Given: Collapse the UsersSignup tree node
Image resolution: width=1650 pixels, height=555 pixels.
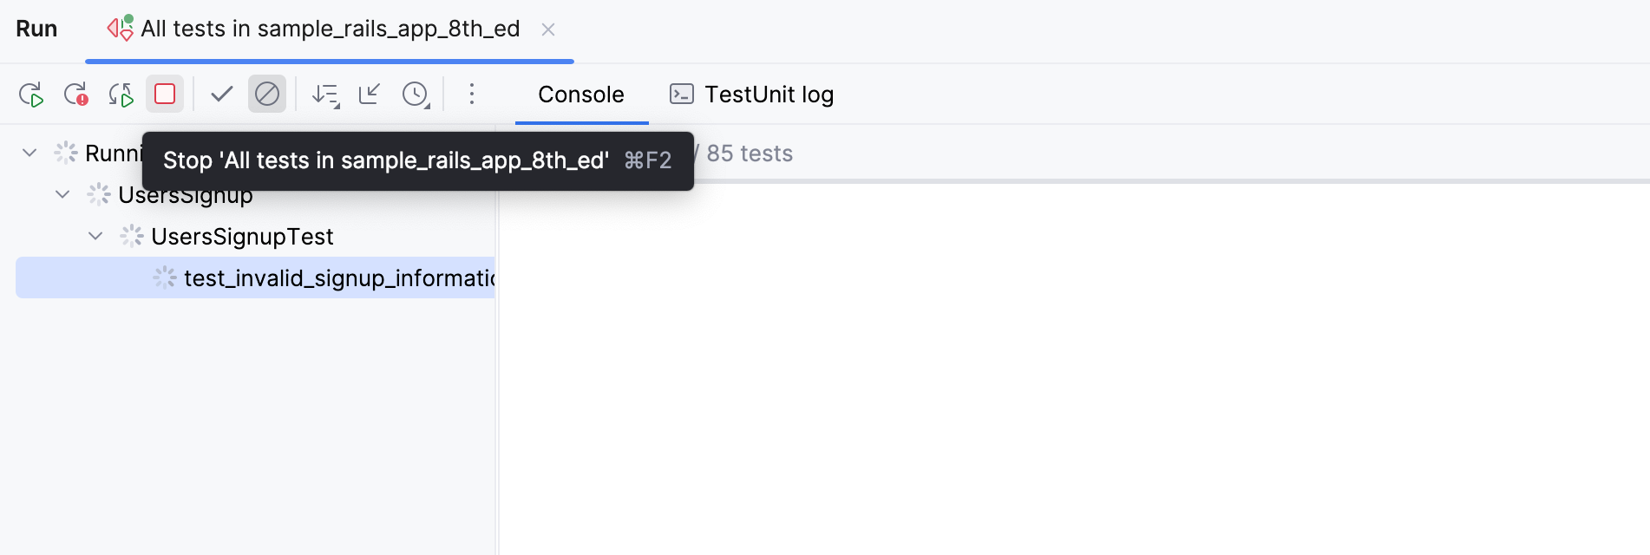Looking at the screenshot, I should [x=62, y=194].
